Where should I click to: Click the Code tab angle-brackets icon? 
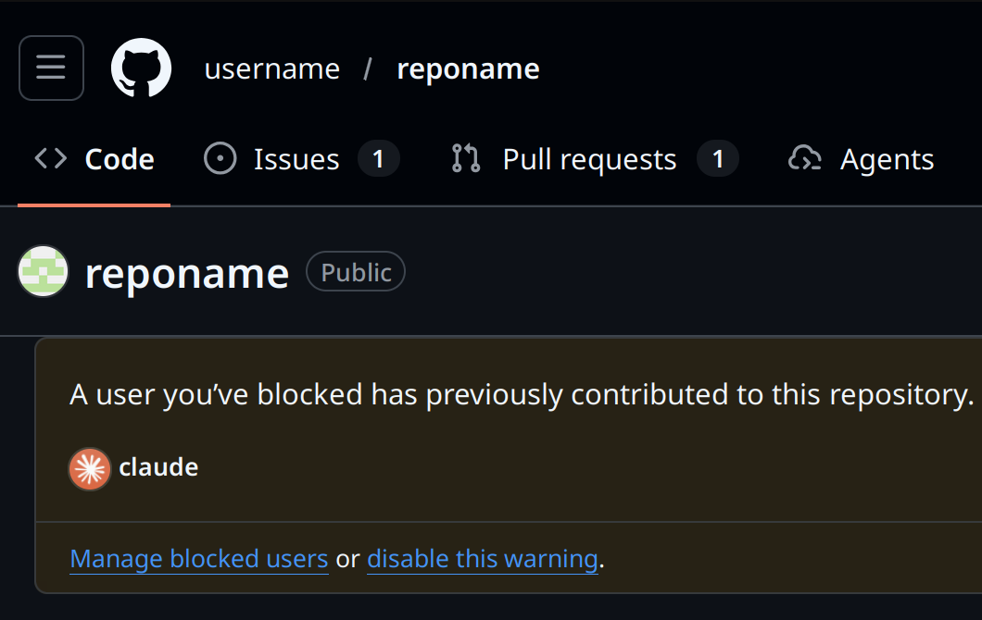click(x=51, y=159)
